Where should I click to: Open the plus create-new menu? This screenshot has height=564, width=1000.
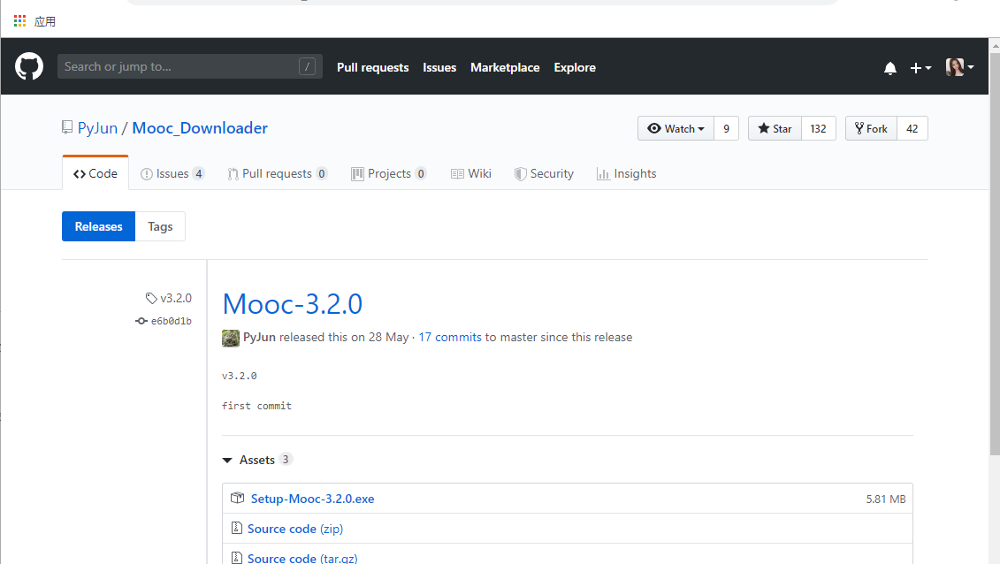point(920,67)
